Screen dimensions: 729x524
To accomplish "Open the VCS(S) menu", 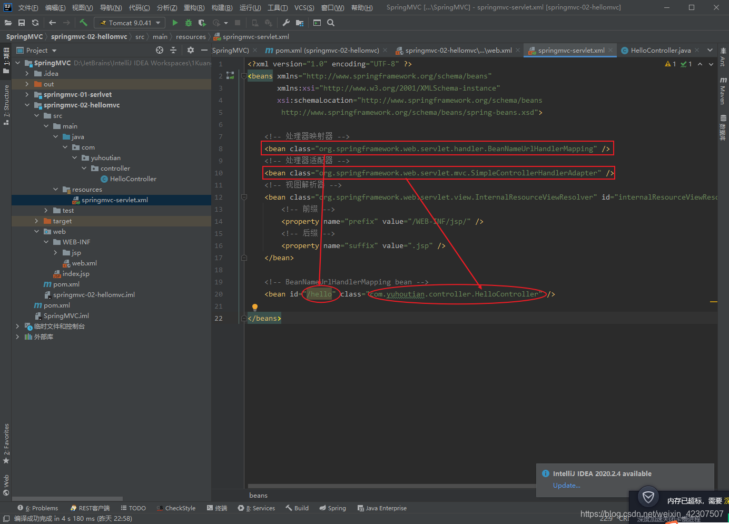I will tap(304, 7).
